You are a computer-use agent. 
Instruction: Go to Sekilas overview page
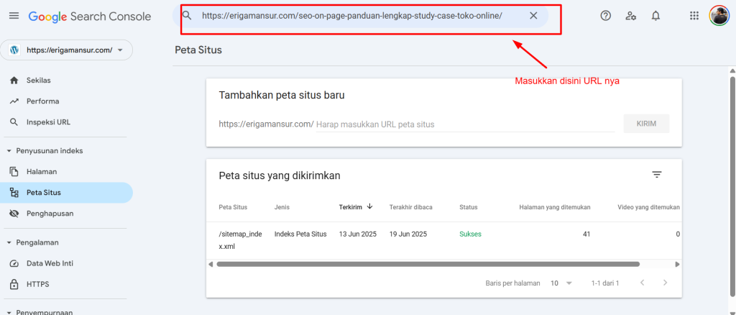click(39, 81)
